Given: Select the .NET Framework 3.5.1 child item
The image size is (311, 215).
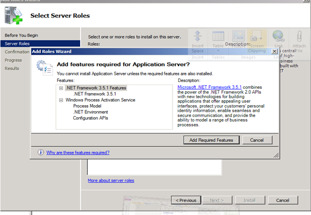Looking at the screenshot, I should (x=95, y=94).
